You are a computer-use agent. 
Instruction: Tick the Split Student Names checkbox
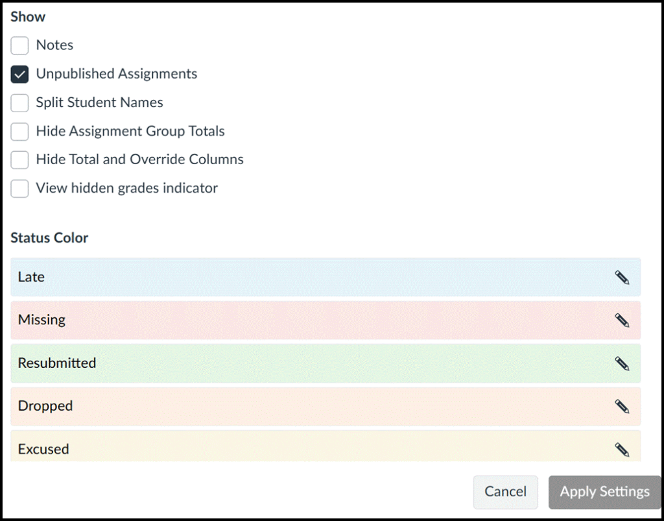tap(20, 103)
